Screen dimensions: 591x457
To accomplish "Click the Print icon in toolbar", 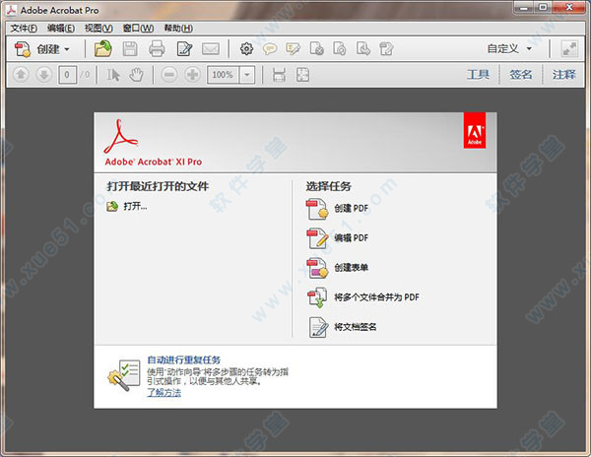I will (x=157, y=48).
